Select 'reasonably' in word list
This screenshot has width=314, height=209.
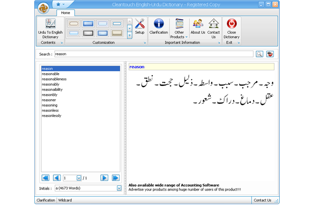(x=80, y=84)
